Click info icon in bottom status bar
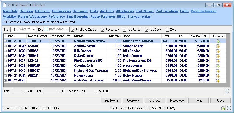Viewport: 234px width, 113px height. point(229,108)
